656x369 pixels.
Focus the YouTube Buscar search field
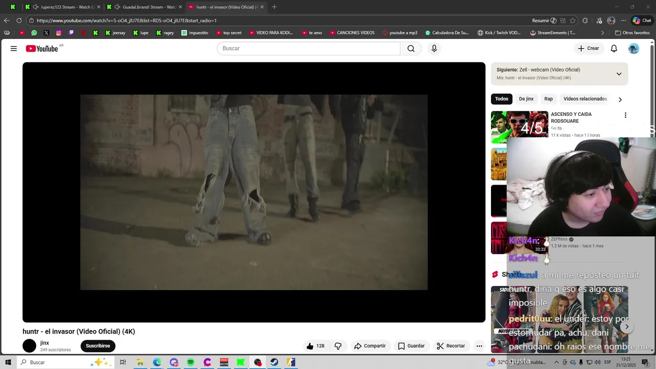point(309,49)
